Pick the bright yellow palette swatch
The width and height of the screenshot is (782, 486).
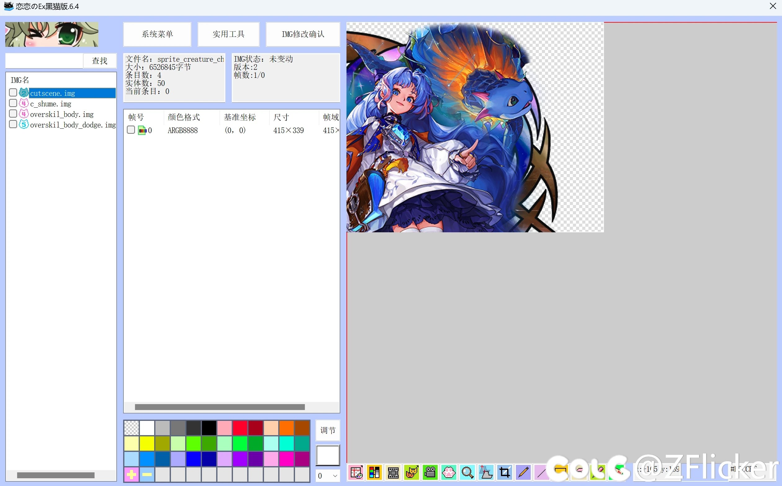[x=147, y=443]
